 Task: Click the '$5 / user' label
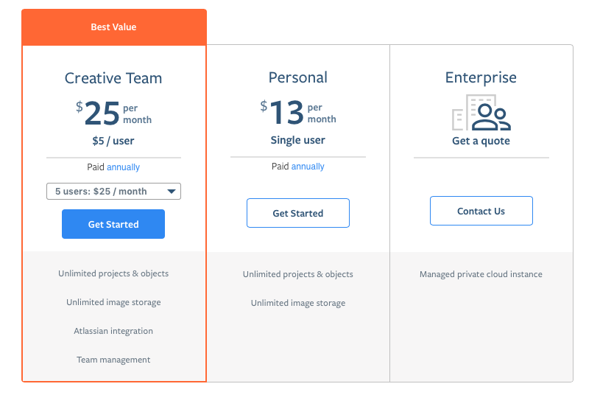click(x=113, y=141)
